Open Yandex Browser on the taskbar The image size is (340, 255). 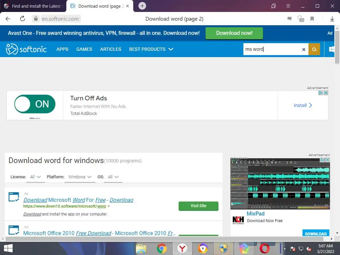(x=182, y=248)
